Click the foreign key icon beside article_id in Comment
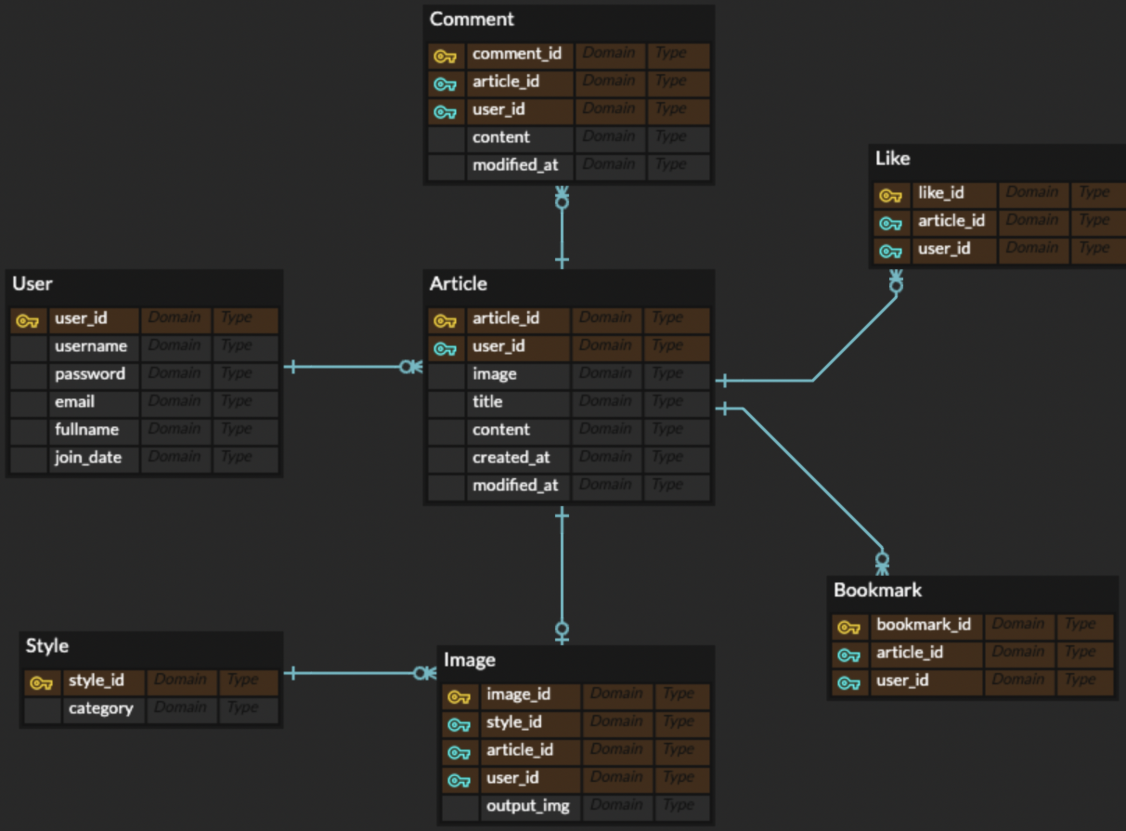Viewport: 1126px width, 831px height. (447, 84)
